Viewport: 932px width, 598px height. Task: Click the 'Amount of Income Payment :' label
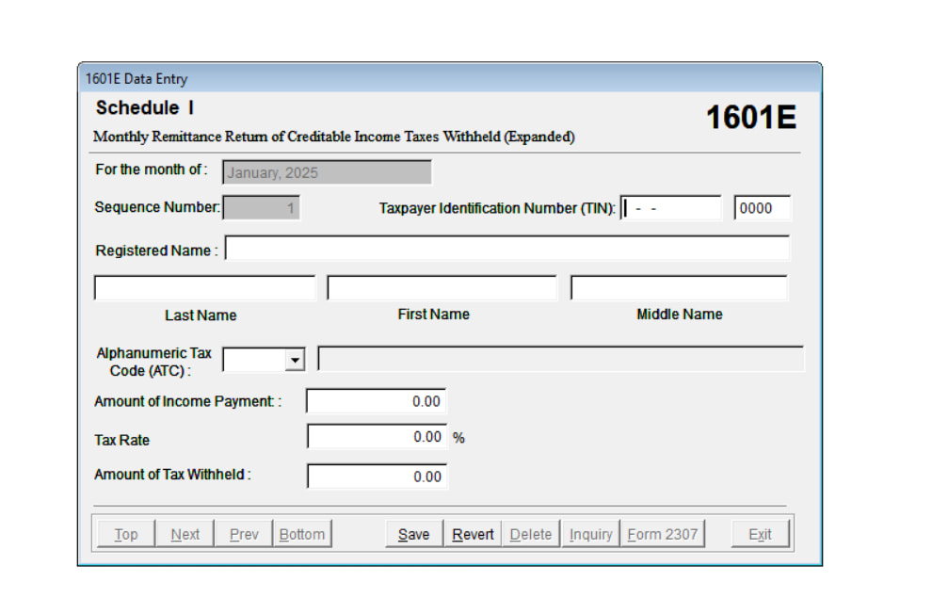(188, 402)
